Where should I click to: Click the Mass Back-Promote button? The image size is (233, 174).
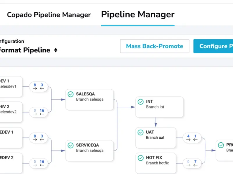[155, 46]
